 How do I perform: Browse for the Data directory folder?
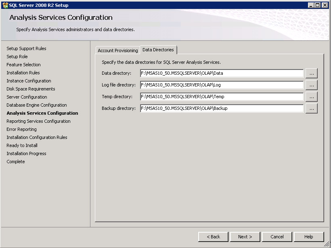312,73
